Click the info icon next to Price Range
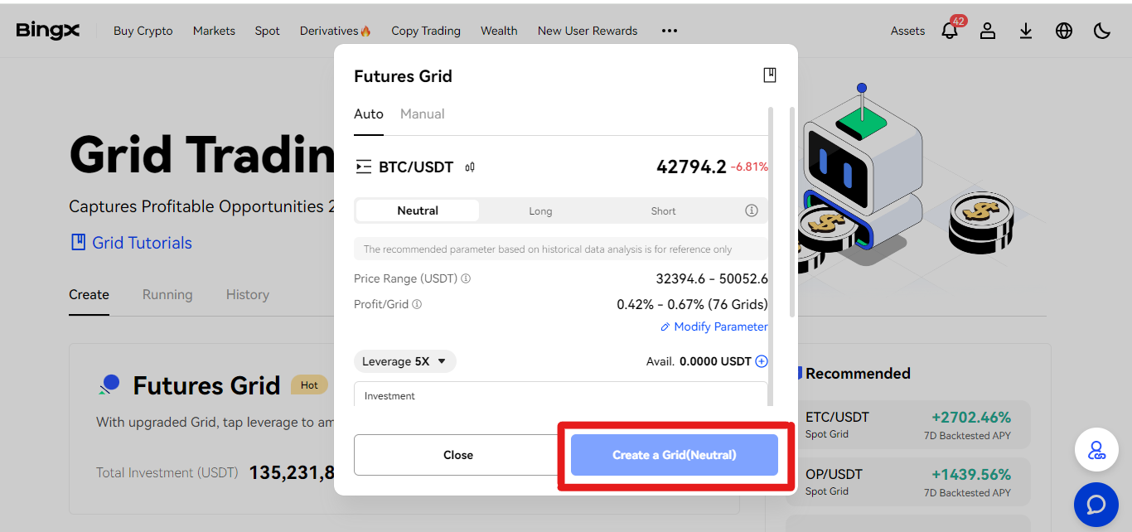This screenshot has height=532, width=1132. point(466,278)
